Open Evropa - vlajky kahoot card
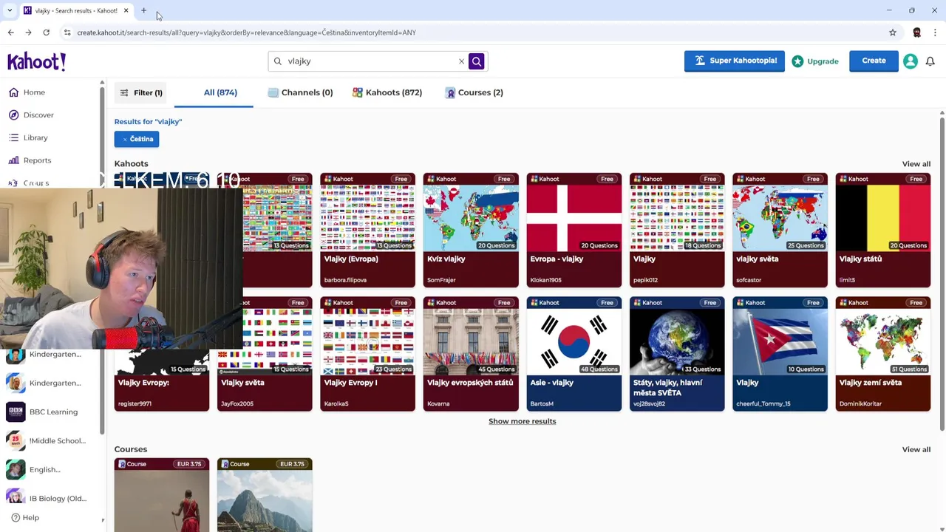Image resolution: width=946 pixels, height=532 pixels. pyautogui.click(x=574, y=230)
